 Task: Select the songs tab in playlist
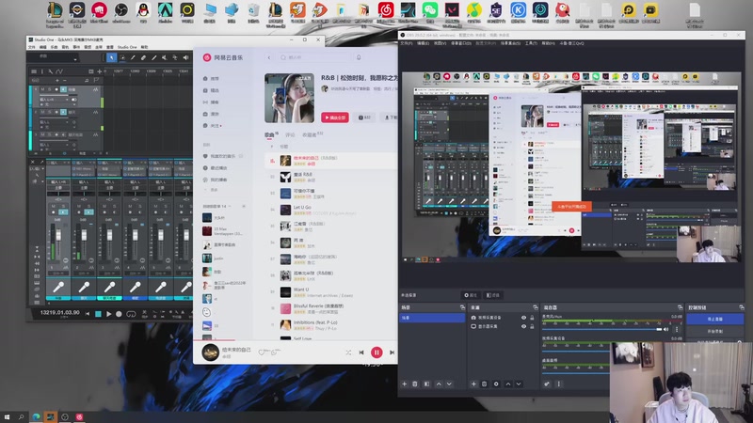(269, 134)
